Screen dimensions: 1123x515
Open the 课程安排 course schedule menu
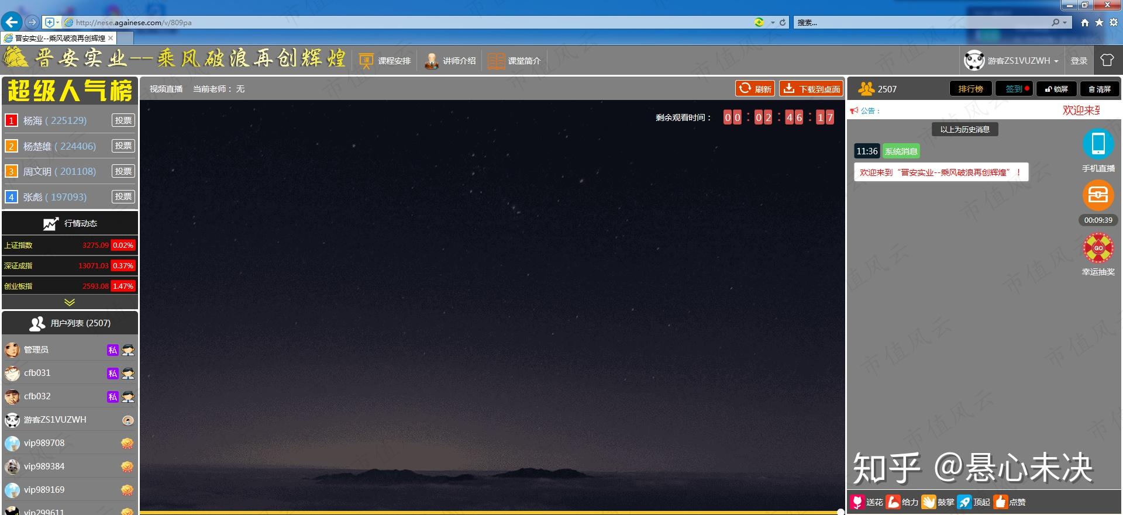coord(385,61)
